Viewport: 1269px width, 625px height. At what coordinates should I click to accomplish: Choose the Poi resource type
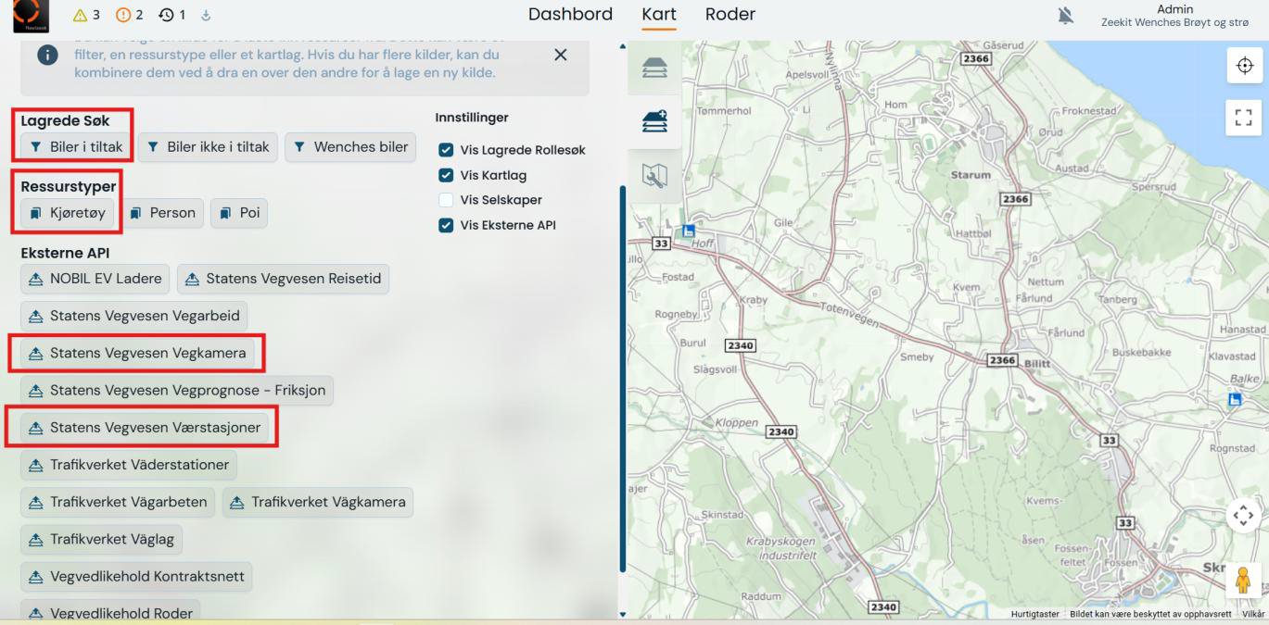click(238, 213)
